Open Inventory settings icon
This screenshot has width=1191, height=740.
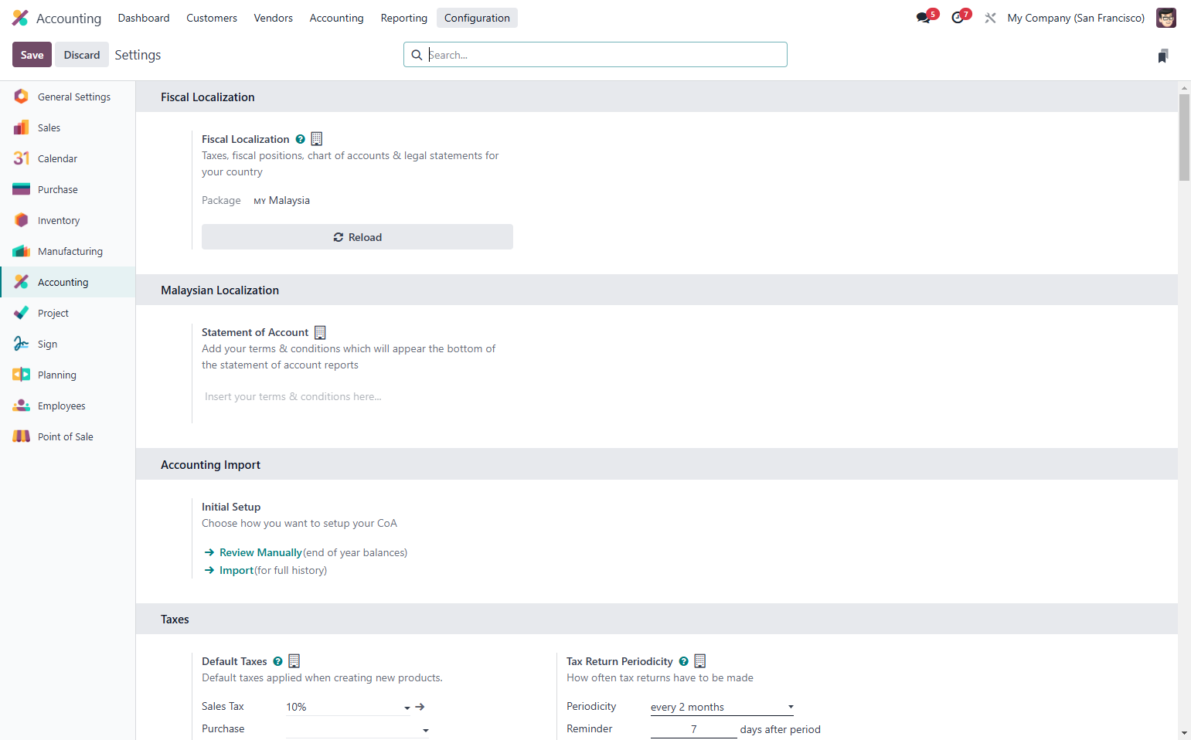(x=22, y=220)
